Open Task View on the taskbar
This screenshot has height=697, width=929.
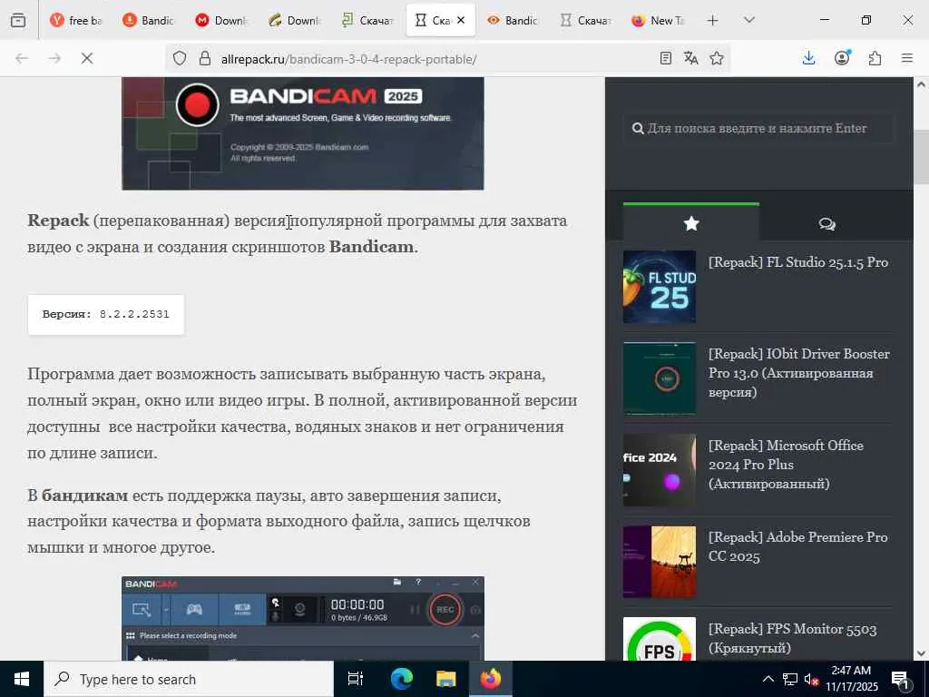coord(356,679)
